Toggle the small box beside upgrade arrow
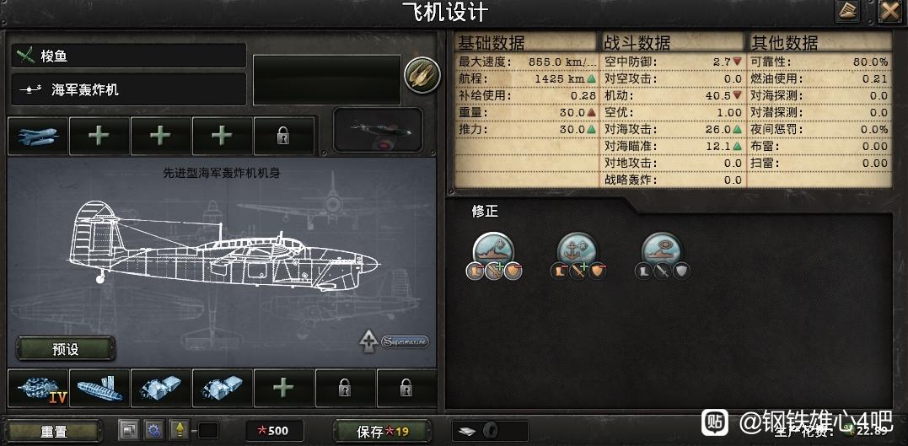The image size is (908, 446). 208,430
